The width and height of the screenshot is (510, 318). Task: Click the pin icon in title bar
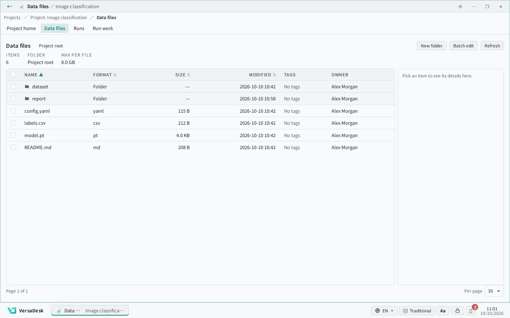point(460,6)
